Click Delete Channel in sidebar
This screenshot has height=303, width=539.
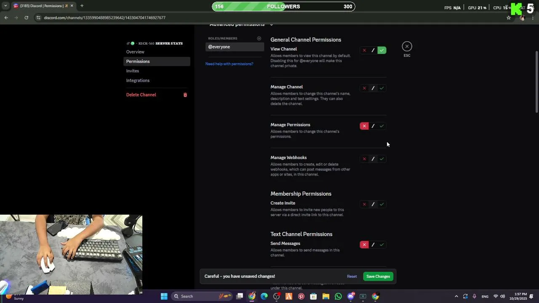(x=157, y=95)
